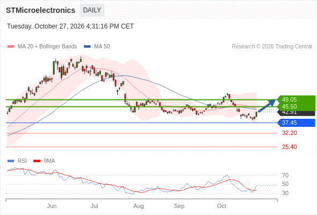317x215 pixels.
Task: Click the Jul label on the time axis
Action: [x=94, y=206]
